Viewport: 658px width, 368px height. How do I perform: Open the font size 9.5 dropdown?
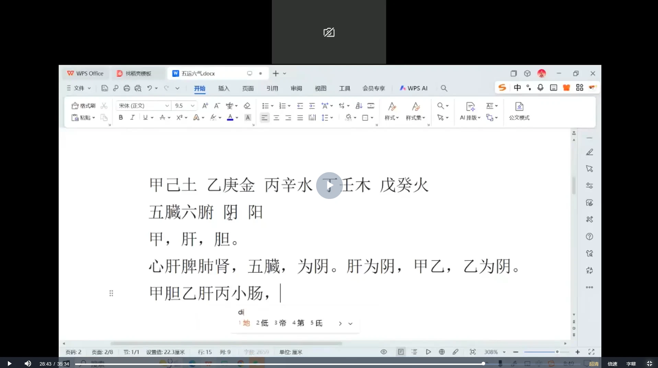coord(193,106)
